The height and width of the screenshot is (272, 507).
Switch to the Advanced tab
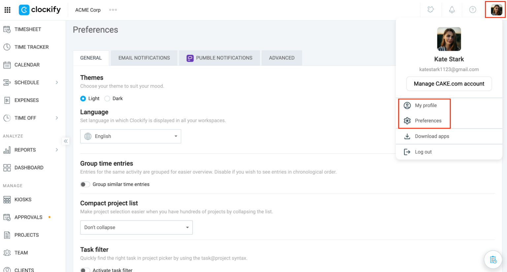(282, 58)
